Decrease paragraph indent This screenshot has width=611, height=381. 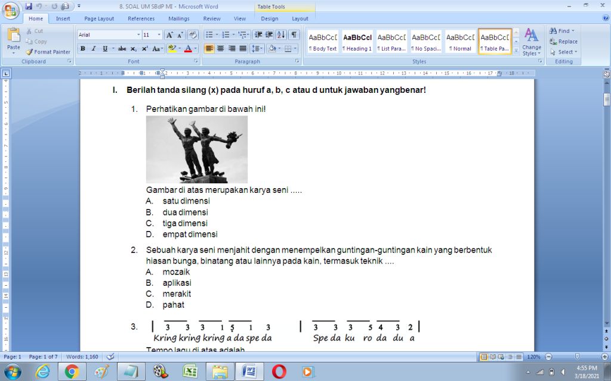tap(258, 35)
